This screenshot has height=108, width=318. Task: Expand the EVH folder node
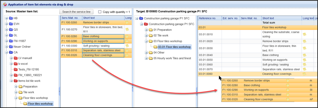coord(6,24)
